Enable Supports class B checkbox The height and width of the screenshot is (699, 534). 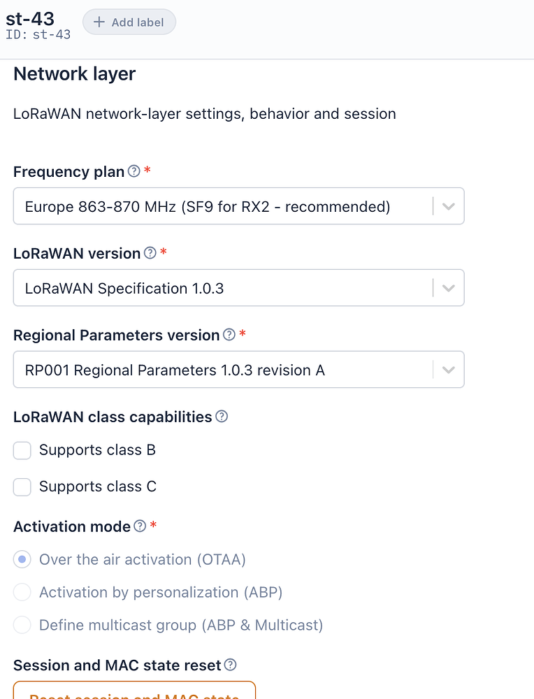(22, 451)
